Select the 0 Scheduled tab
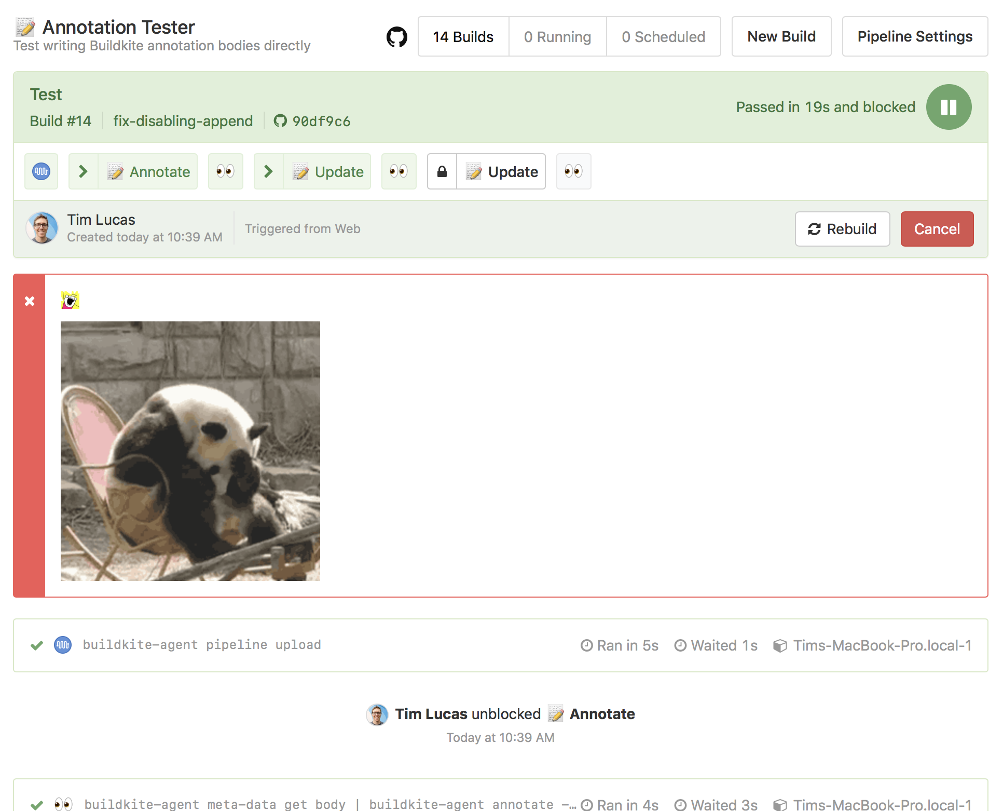 663,37
